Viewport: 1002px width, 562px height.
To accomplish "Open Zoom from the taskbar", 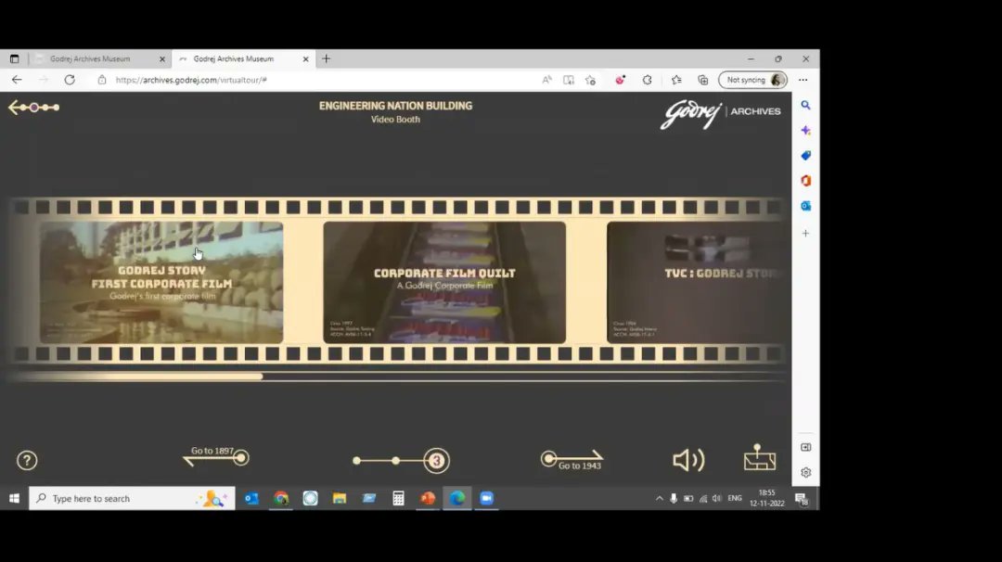I will click(x=486, y=498).
